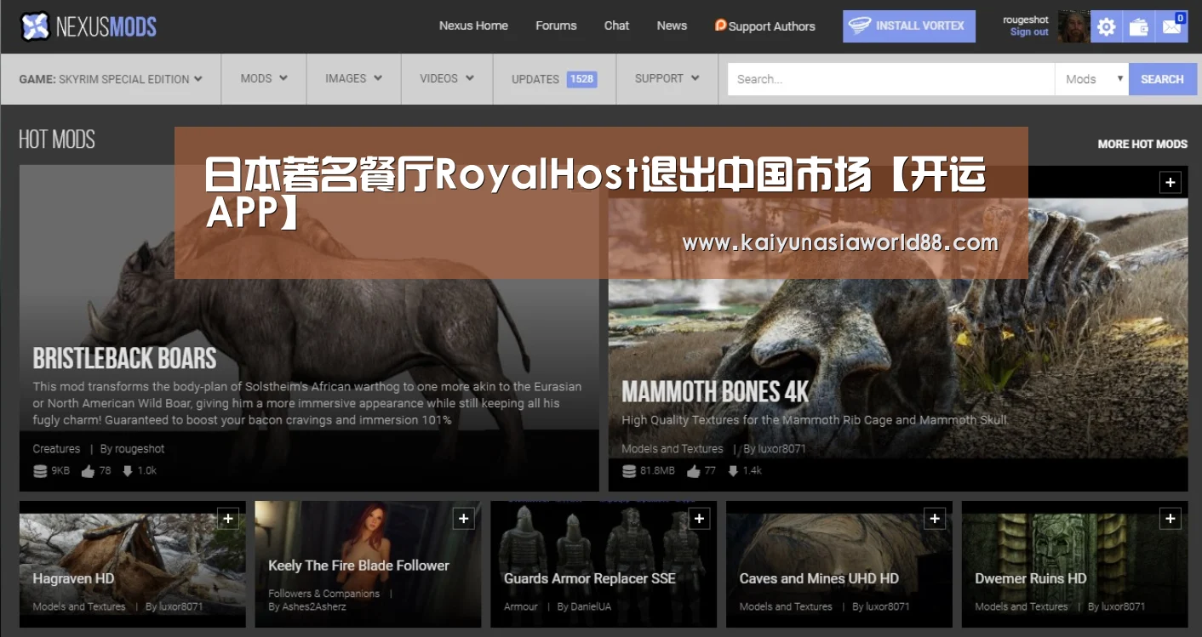Click the Nexus Mods logo icon
The width and height of the screenshot is (1202, 637).
[x=35, y=26]
